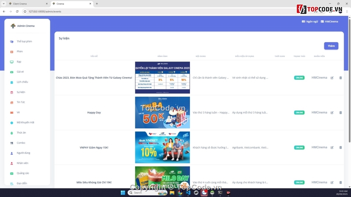Open Windows Start menu
Image resolution: width=351 pixels, height=197 pixels.
[x=123, y=193]
